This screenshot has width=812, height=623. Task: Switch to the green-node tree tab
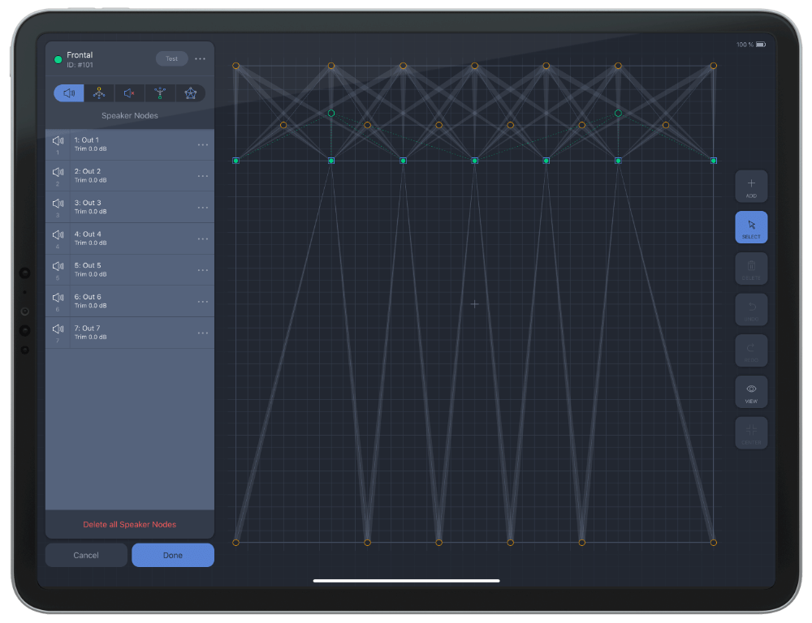point(160,93)
